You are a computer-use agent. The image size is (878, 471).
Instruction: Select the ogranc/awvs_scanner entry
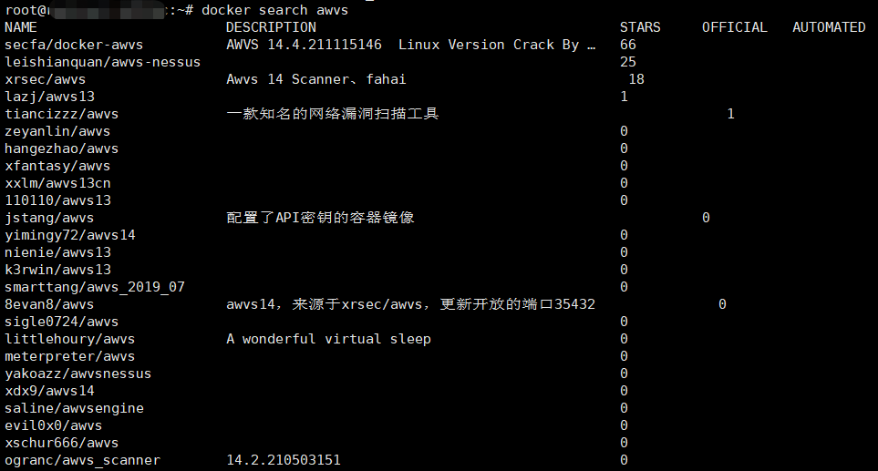click(x=82, y=460)
